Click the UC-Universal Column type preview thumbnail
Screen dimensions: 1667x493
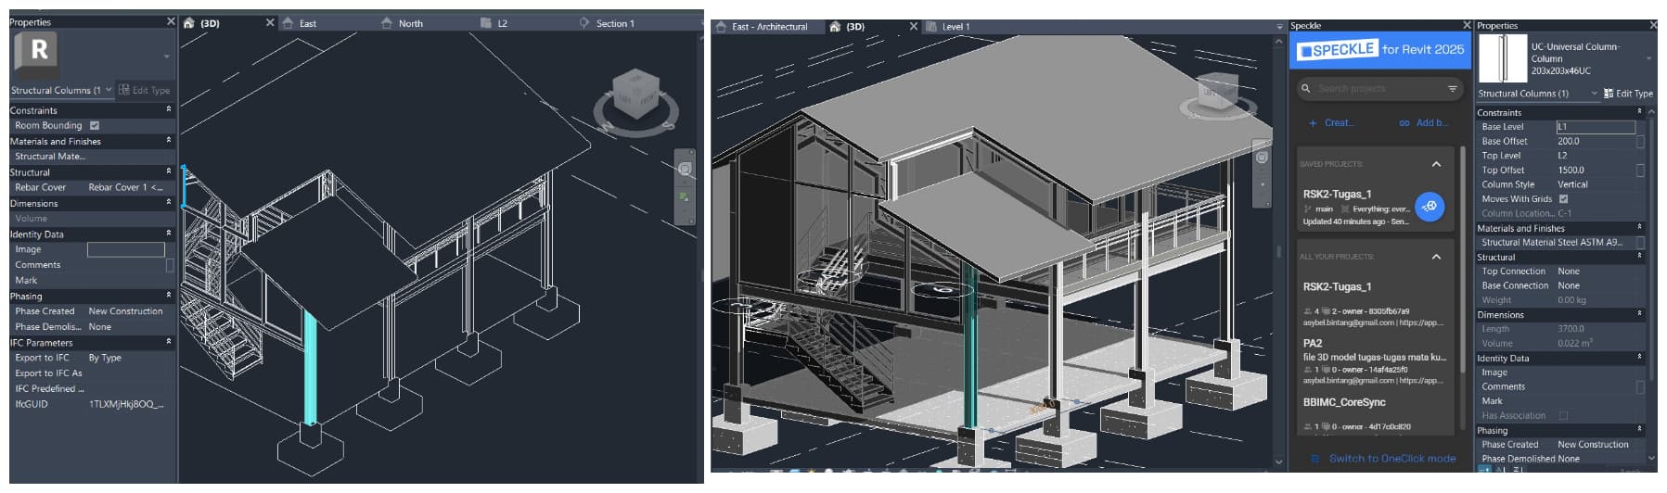tap(1502, 59)
